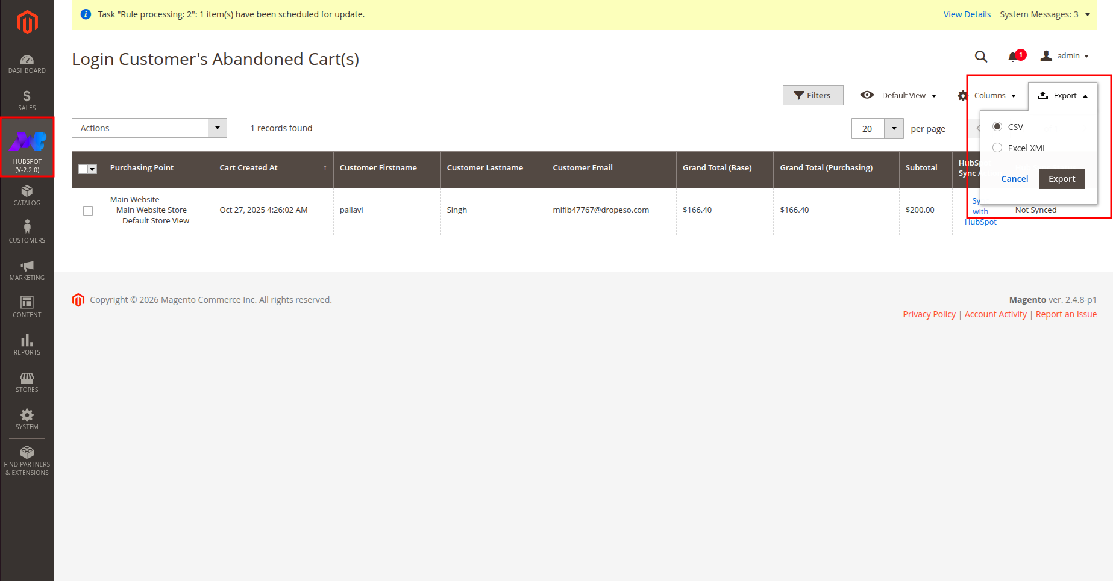Image resolution: width=1113 pixels, height=581 pixels.
Task: Click the View Details link
Action: [x=967, y=14]
